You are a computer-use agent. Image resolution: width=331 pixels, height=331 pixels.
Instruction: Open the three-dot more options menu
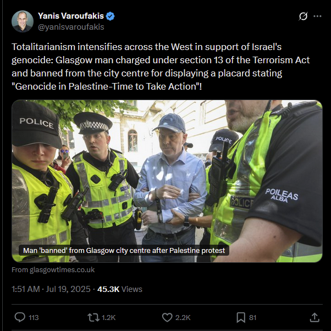317,16
